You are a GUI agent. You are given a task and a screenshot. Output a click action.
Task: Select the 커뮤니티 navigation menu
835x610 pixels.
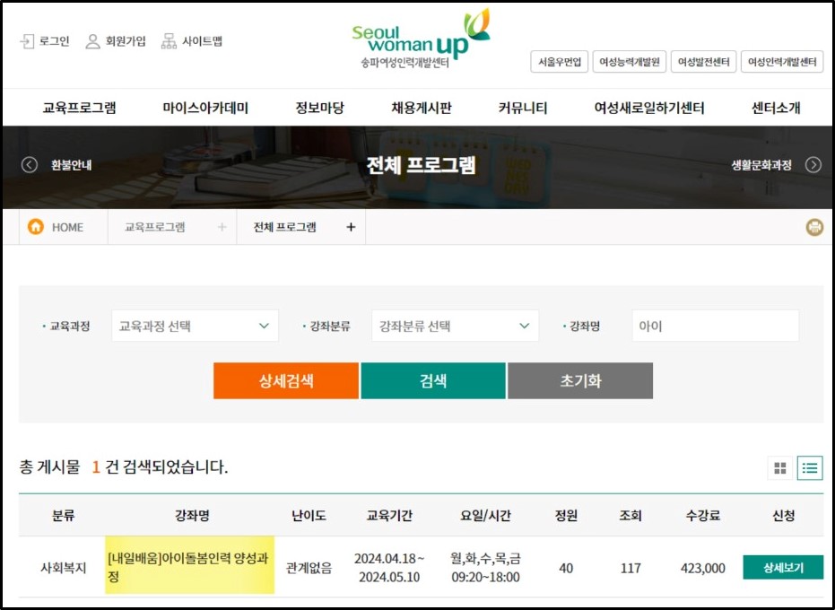(523, 105)
